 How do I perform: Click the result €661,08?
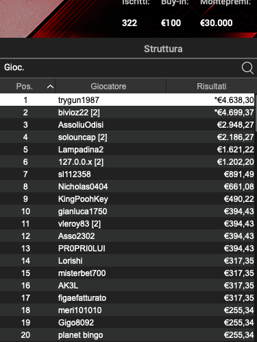coord(238,187)
